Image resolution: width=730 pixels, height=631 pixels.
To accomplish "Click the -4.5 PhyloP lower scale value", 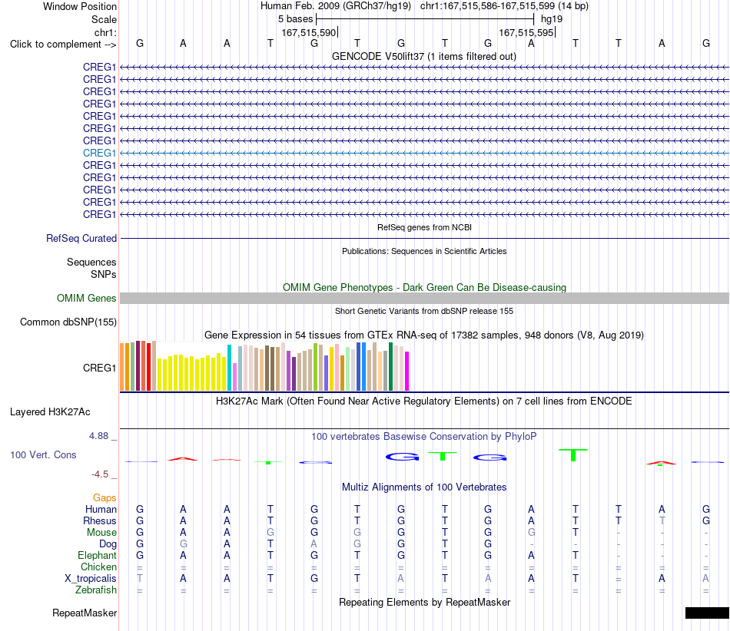I will pos(100,474).
